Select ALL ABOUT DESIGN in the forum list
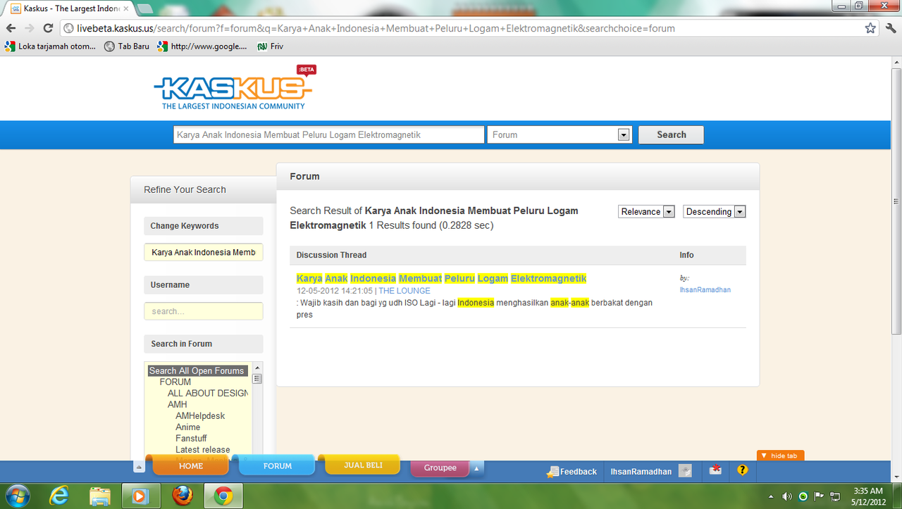 (x=207, y=393)
